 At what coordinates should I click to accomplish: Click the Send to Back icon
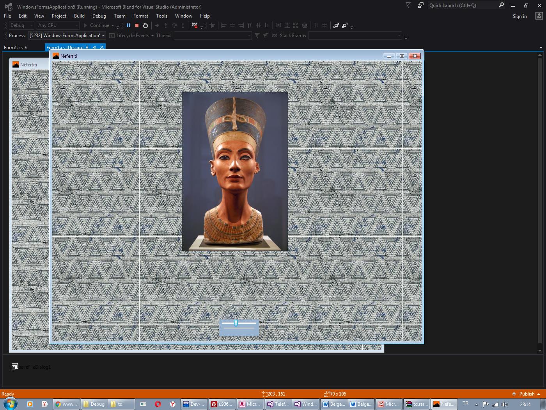coord(345,25)
